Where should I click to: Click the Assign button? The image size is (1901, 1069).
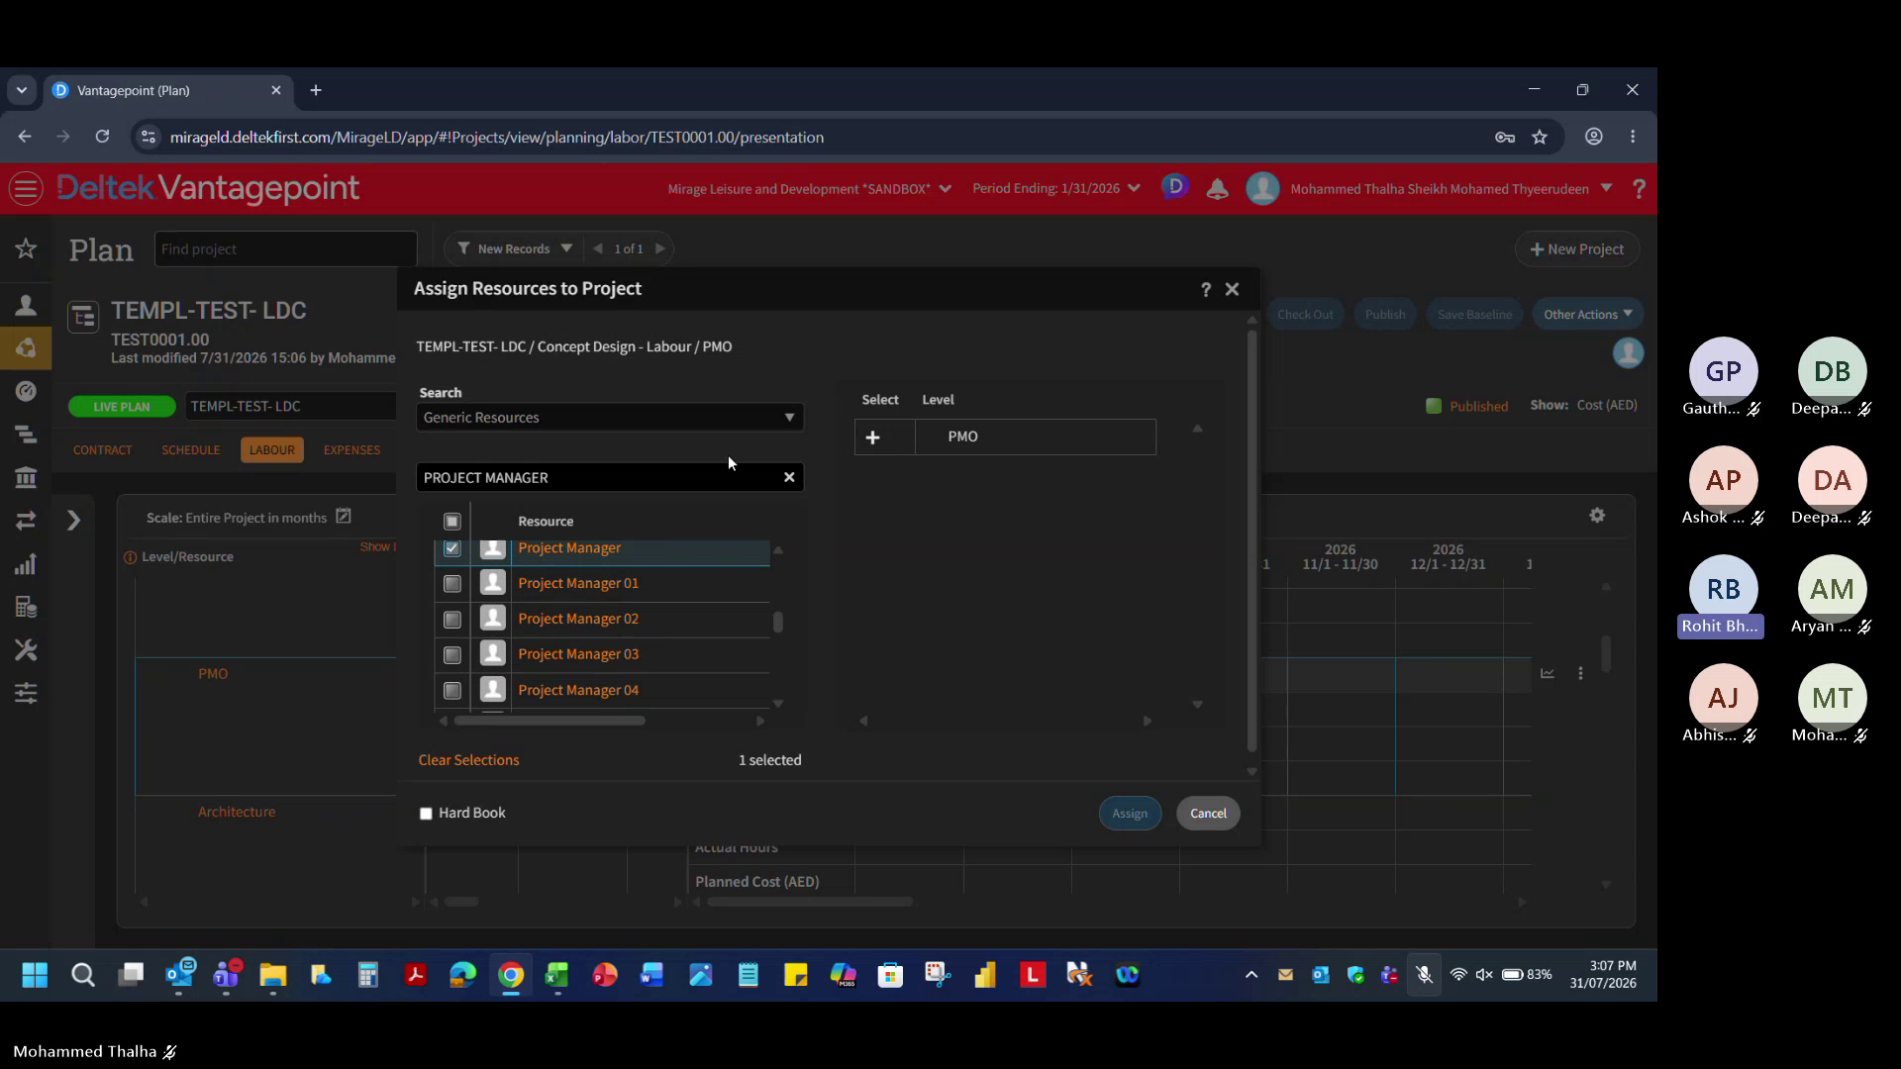pyautogui.click(x=1130, y=814)
